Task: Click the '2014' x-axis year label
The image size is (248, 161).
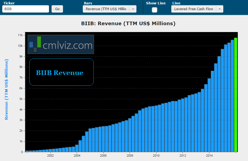Action: click(209, 156)
